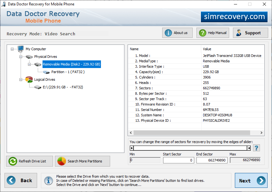Click the Search More Partitions button
Screen dimensions: 272x192
[x=83, y=161]
